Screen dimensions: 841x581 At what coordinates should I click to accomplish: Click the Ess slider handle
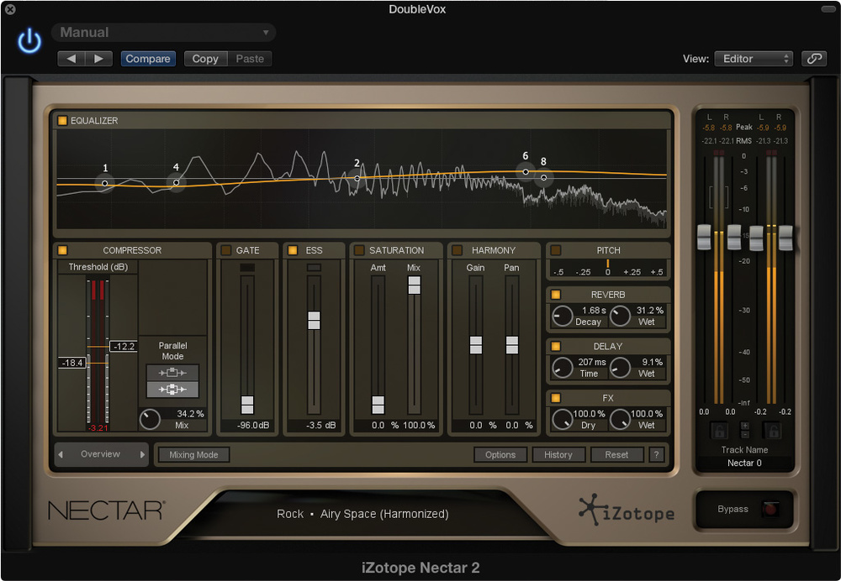[x=314, y=320]
